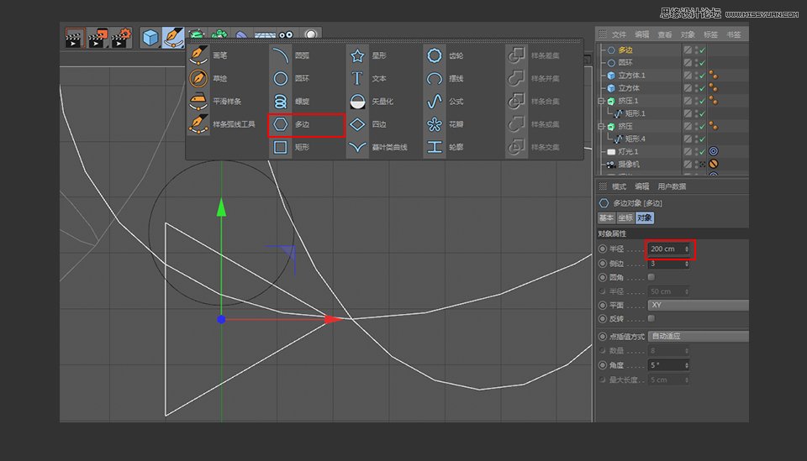Viewport: 807px width, 461px height.
Task: Toggle visibility dots for 灯光.1 row
Action: tap(696, 152)
